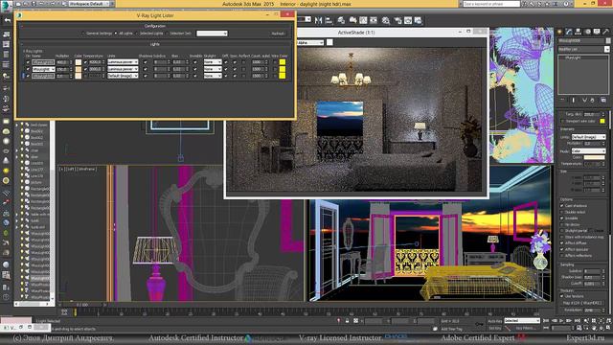Click Go to End playback control
This screenshot has height=345, width=613.
pos(578,320)
